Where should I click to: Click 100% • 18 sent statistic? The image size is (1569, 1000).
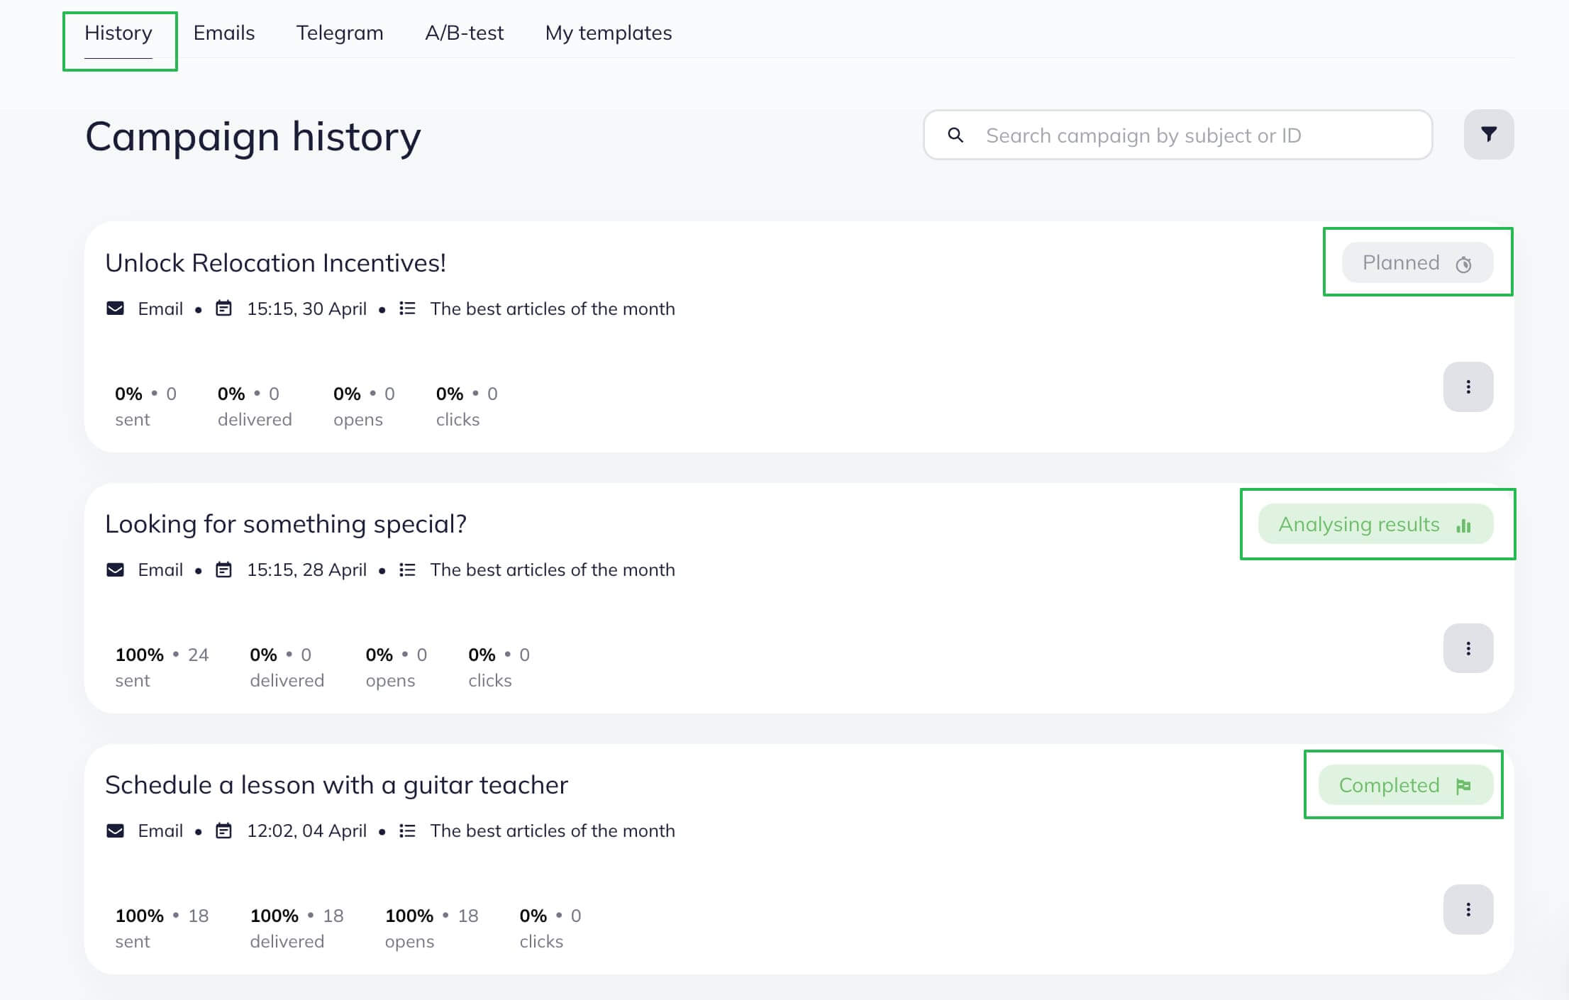[x=162, y=928]
